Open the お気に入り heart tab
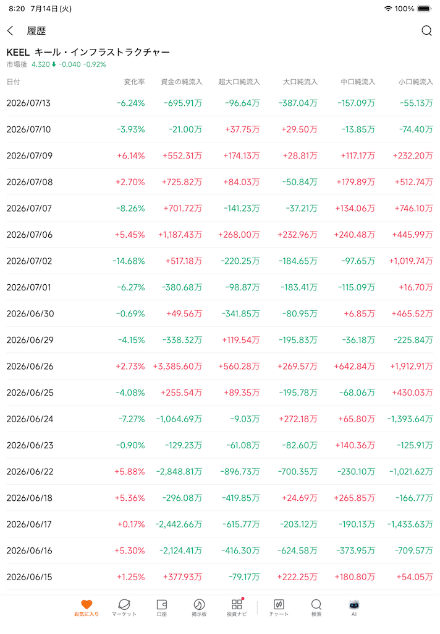This screenshot has width=440, height=634. [x=87, y=608]
